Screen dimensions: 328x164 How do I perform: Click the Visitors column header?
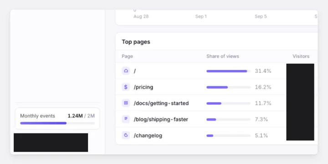click(301, 56)
